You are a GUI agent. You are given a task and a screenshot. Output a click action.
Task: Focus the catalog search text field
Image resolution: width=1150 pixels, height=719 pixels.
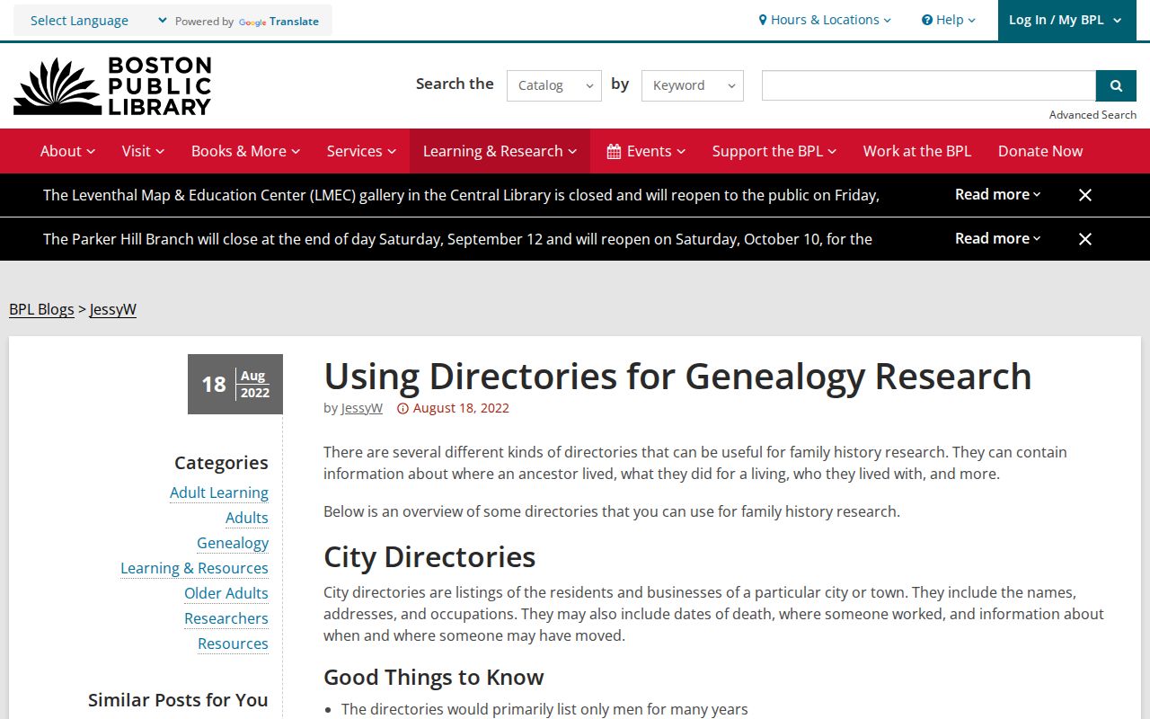click(x=929, y=85)
